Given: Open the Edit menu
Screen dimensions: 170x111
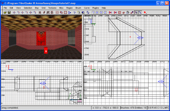Looking at the screenshot, I should [x=11, y=8].
